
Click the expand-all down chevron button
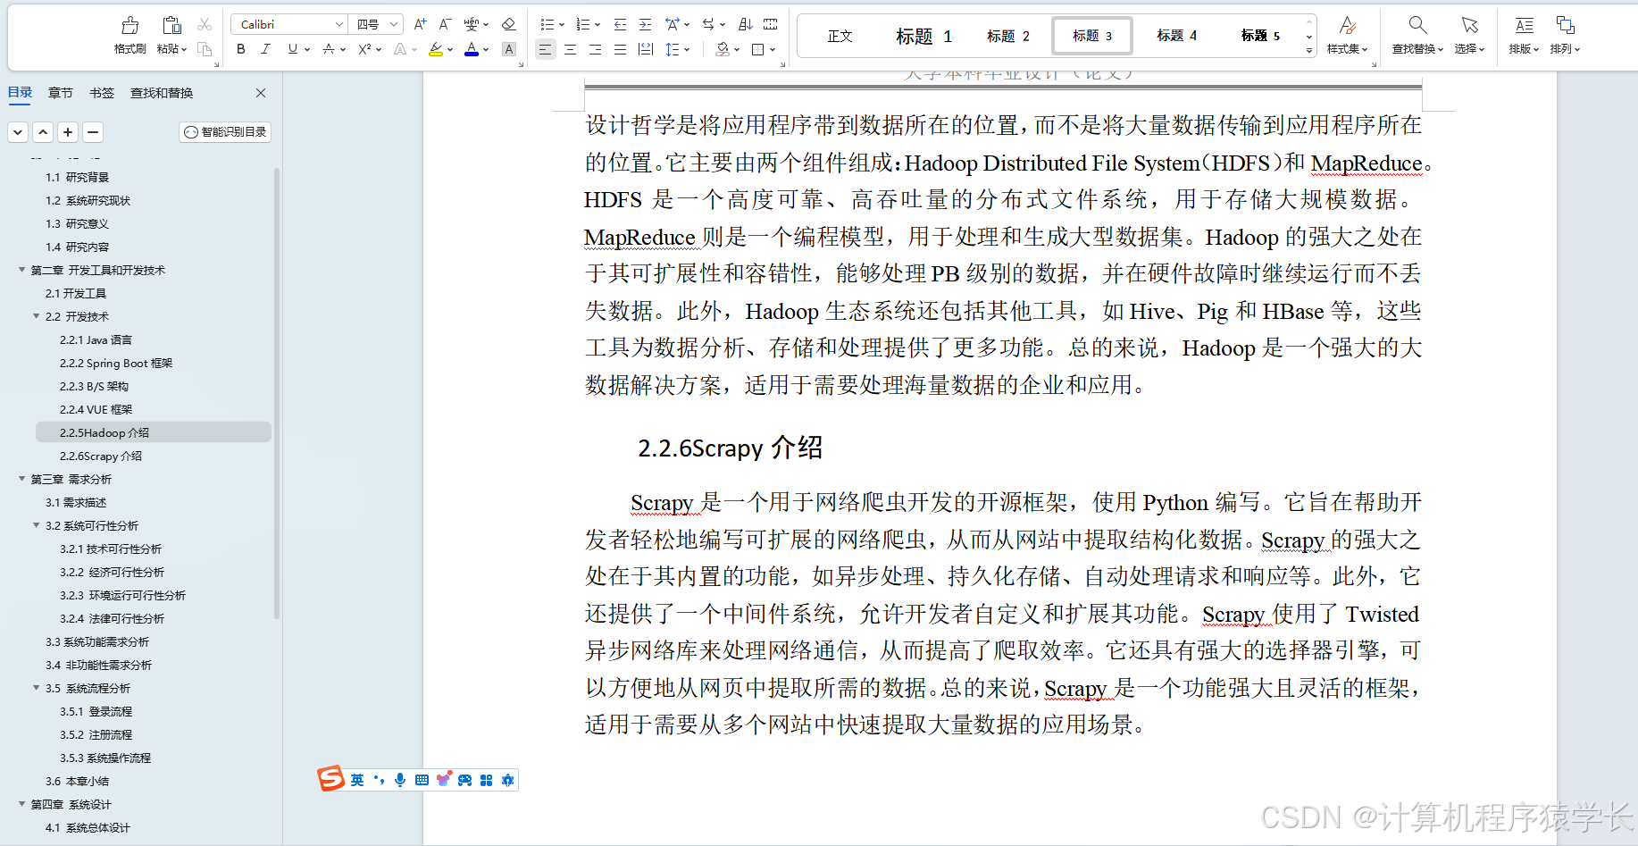pyautogui.click(x=18, y=132)
